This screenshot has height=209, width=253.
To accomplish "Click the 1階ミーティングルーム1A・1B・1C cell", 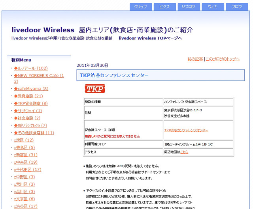I will (198, 144).
